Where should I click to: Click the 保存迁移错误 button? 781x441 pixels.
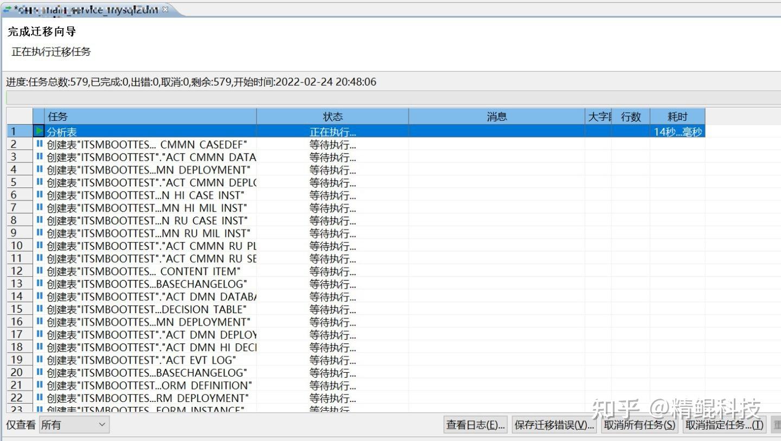click(x=553, y=425)
